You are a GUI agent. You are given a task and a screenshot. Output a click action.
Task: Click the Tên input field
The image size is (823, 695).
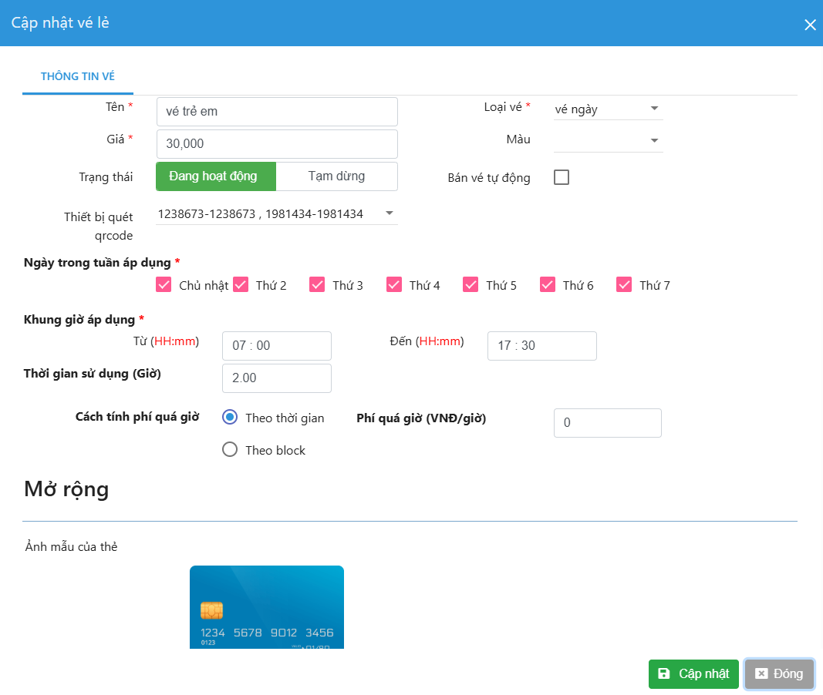tap(276, 112)
